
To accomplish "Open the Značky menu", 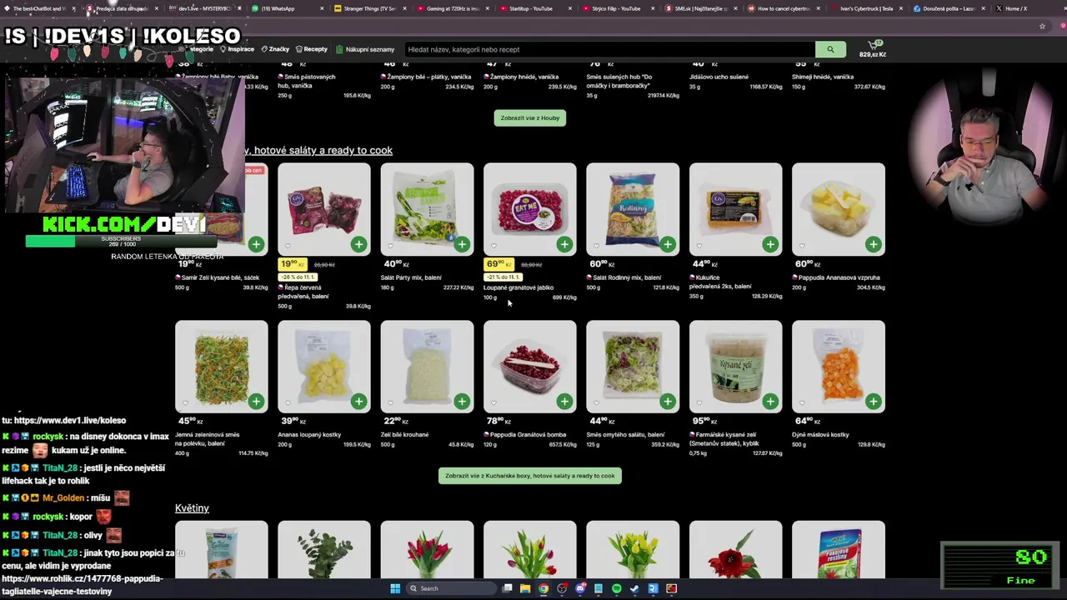I will [x=275, y=49].
